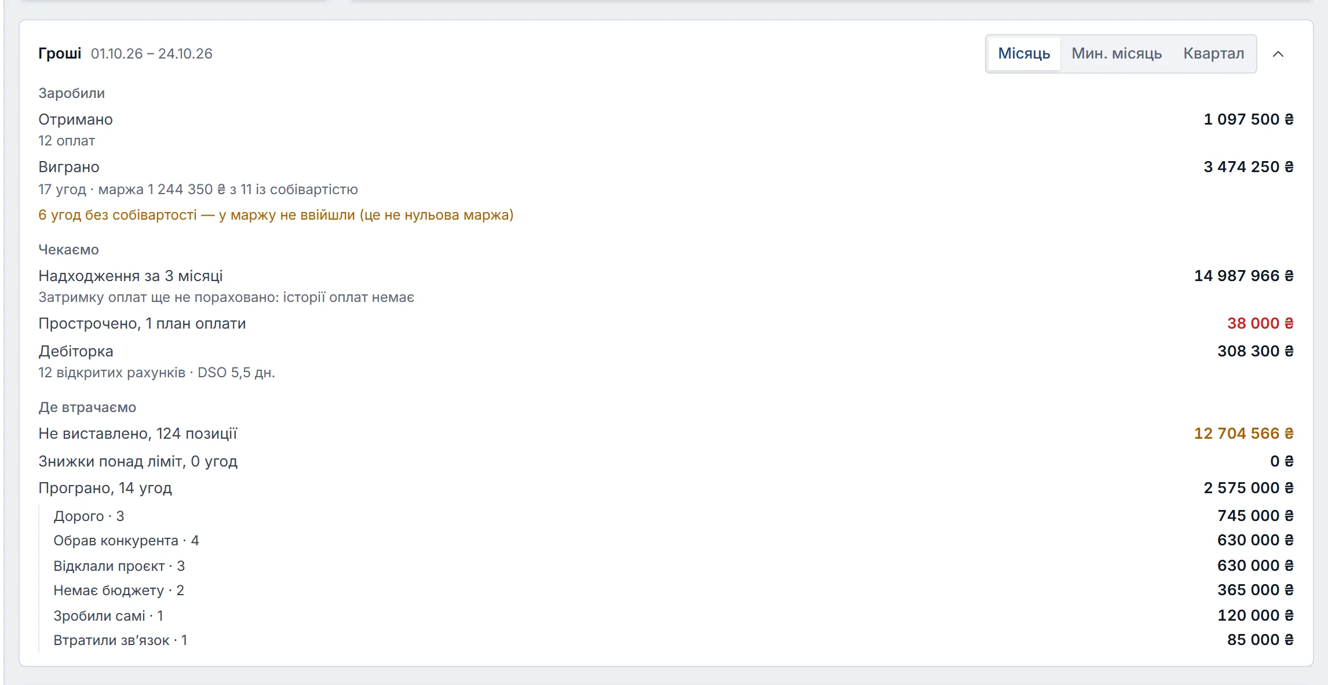The image size is (1328, 685).
Task: Click the 308 300 ₴ receivables amount
Action: pos(1256,351)
